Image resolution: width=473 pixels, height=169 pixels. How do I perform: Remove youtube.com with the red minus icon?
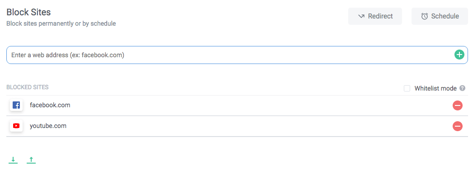pos(457,126)
